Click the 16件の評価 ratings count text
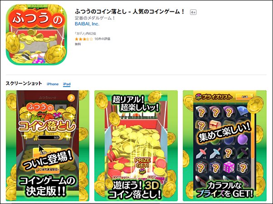Screen dimensions: 273x204 pyautogui.click(x=102, y=39)
